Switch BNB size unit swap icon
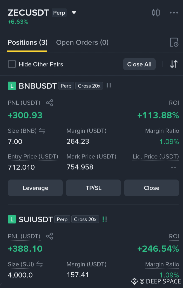 [x=42, y=131]
